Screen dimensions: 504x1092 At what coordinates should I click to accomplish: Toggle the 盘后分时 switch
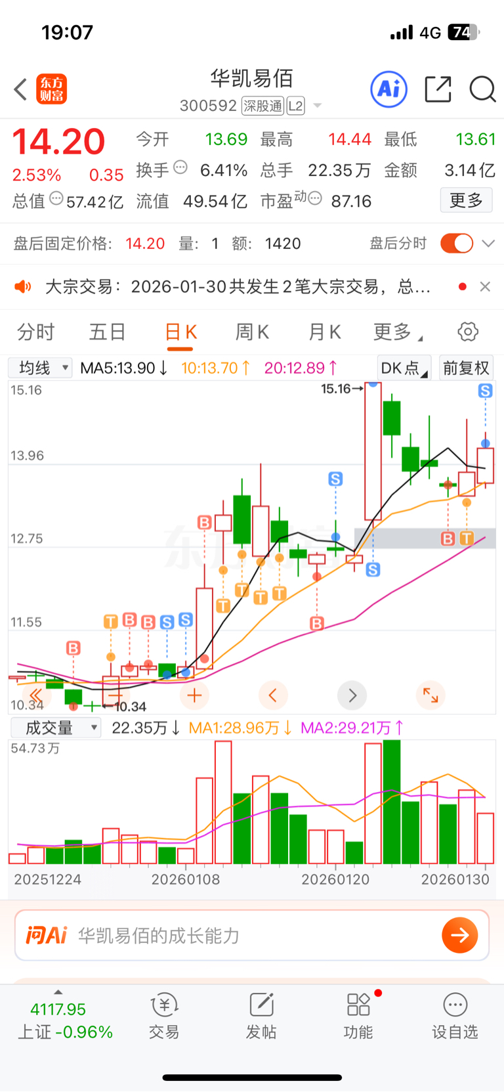[457, 244]
